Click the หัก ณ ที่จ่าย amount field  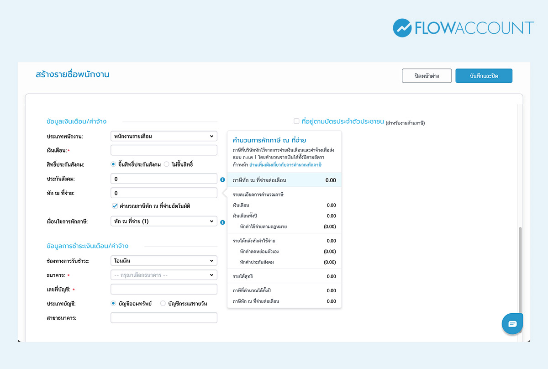[164, 193]
